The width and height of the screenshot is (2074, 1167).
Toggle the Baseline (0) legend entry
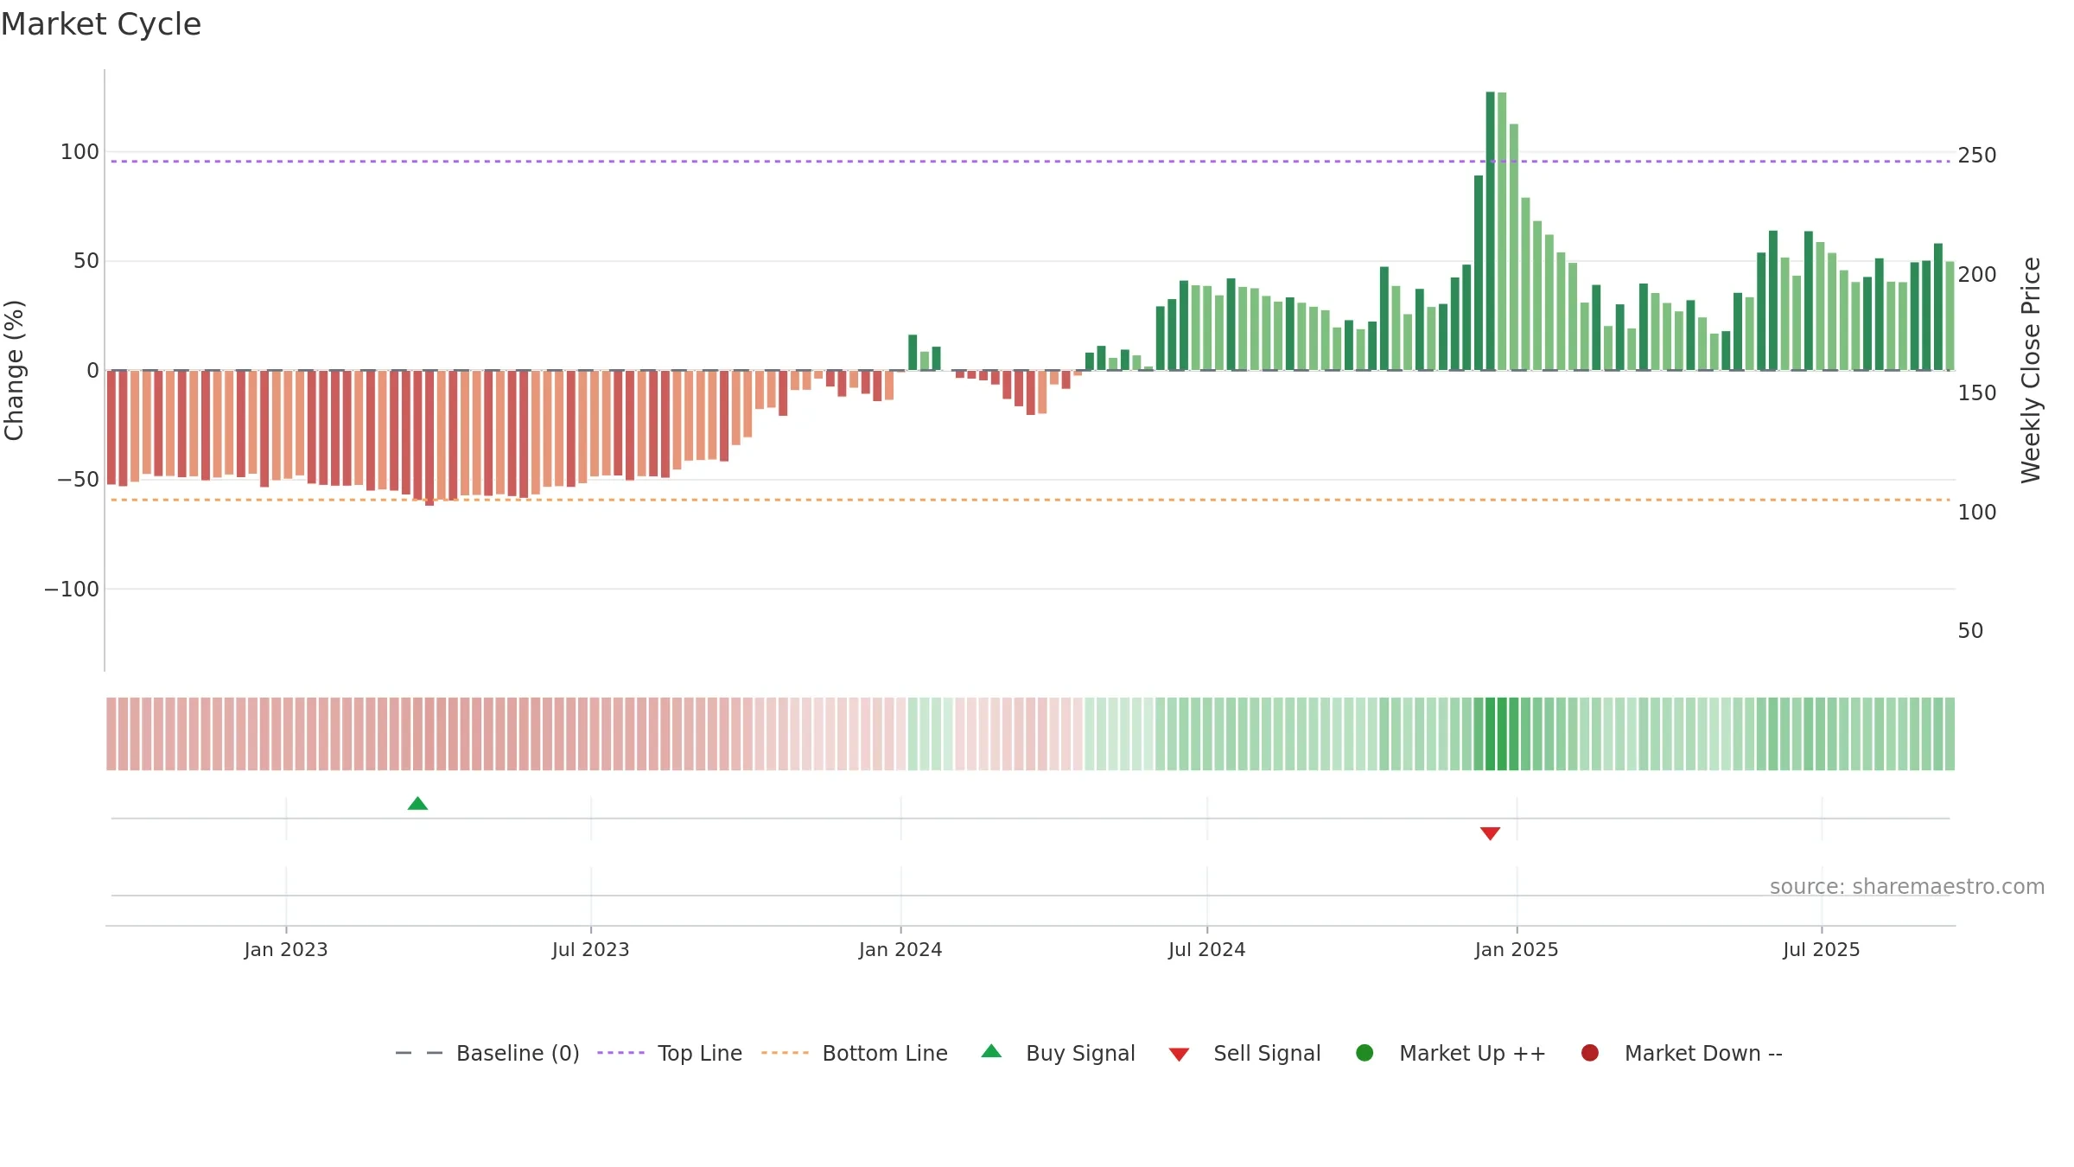click(487, 1053)
